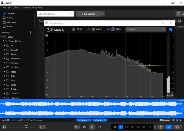184x131 pixels.
Task: Adjust the Mix knob
Action: 113,29
